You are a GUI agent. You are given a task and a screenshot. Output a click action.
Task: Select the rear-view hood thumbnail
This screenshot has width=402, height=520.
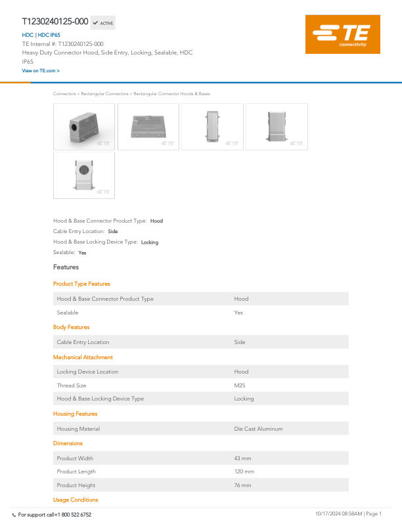[277, 127]
